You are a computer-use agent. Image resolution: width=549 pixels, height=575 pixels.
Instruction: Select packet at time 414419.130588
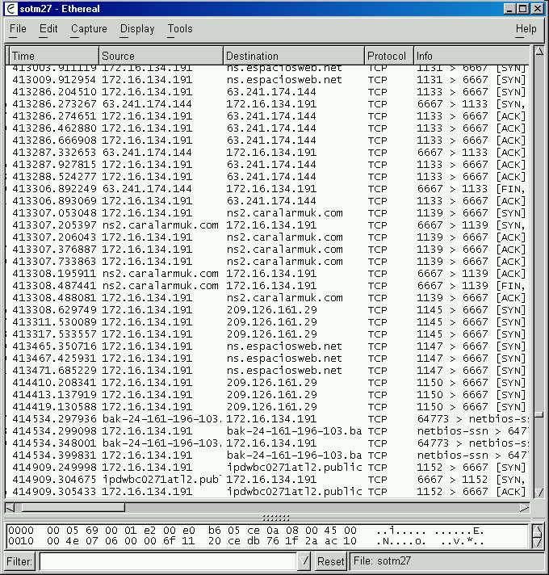tap(267, 406)
